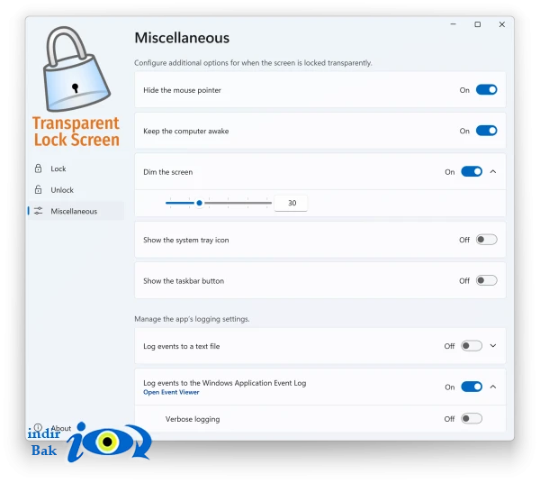The height and width of the screenshot is (483, 540).
Task: Click the dim level slider handle
Action: pyautogui.click(x=200, y=203)
